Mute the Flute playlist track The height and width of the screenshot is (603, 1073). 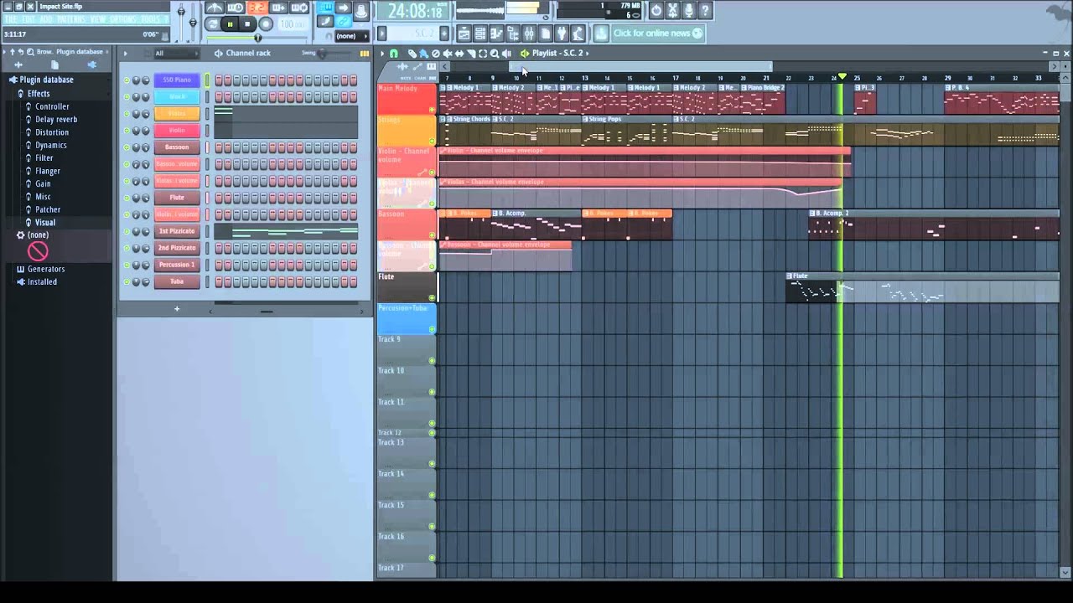[x=433, y=297]
